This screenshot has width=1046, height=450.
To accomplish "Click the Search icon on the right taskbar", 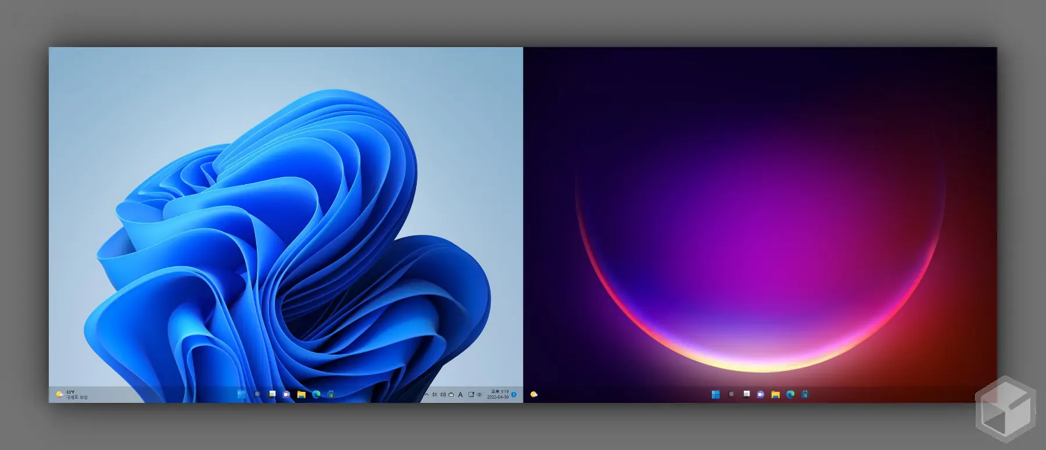I will (x=731, y=394).
